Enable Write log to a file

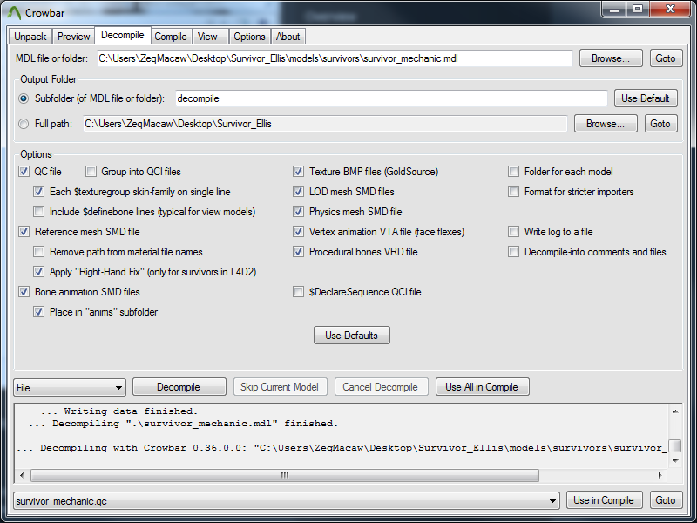tap(513, 232)
